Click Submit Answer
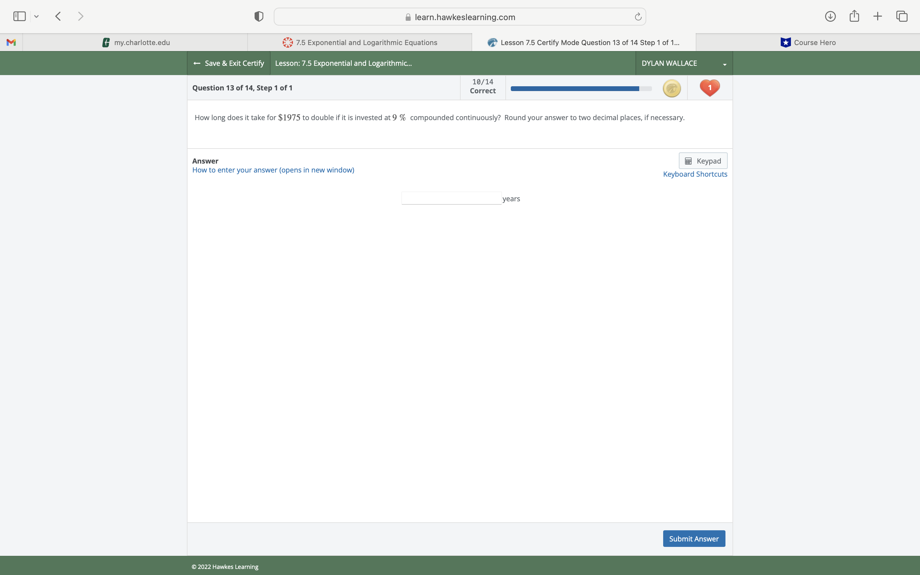920x575 pixels. (x=694, y=539)
